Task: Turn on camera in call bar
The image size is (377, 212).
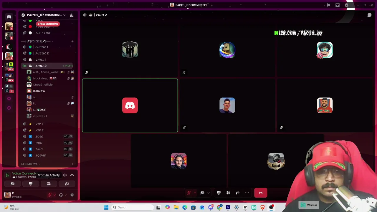Action: pos(202,193)
